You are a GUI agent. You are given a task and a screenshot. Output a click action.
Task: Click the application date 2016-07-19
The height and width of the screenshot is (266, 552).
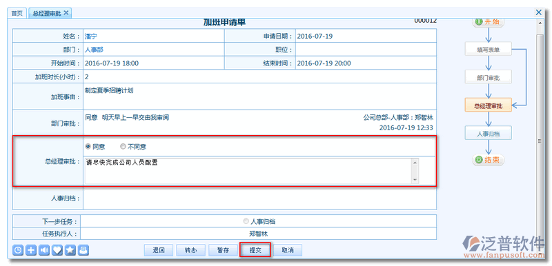[315, 37]
